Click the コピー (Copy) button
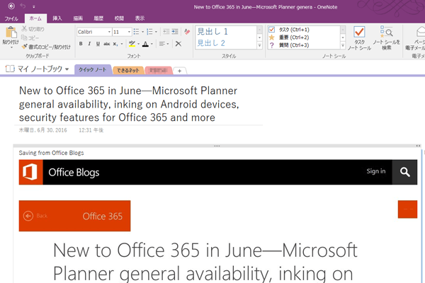Viewport: 425px width, 283px height. coord(30,37)
